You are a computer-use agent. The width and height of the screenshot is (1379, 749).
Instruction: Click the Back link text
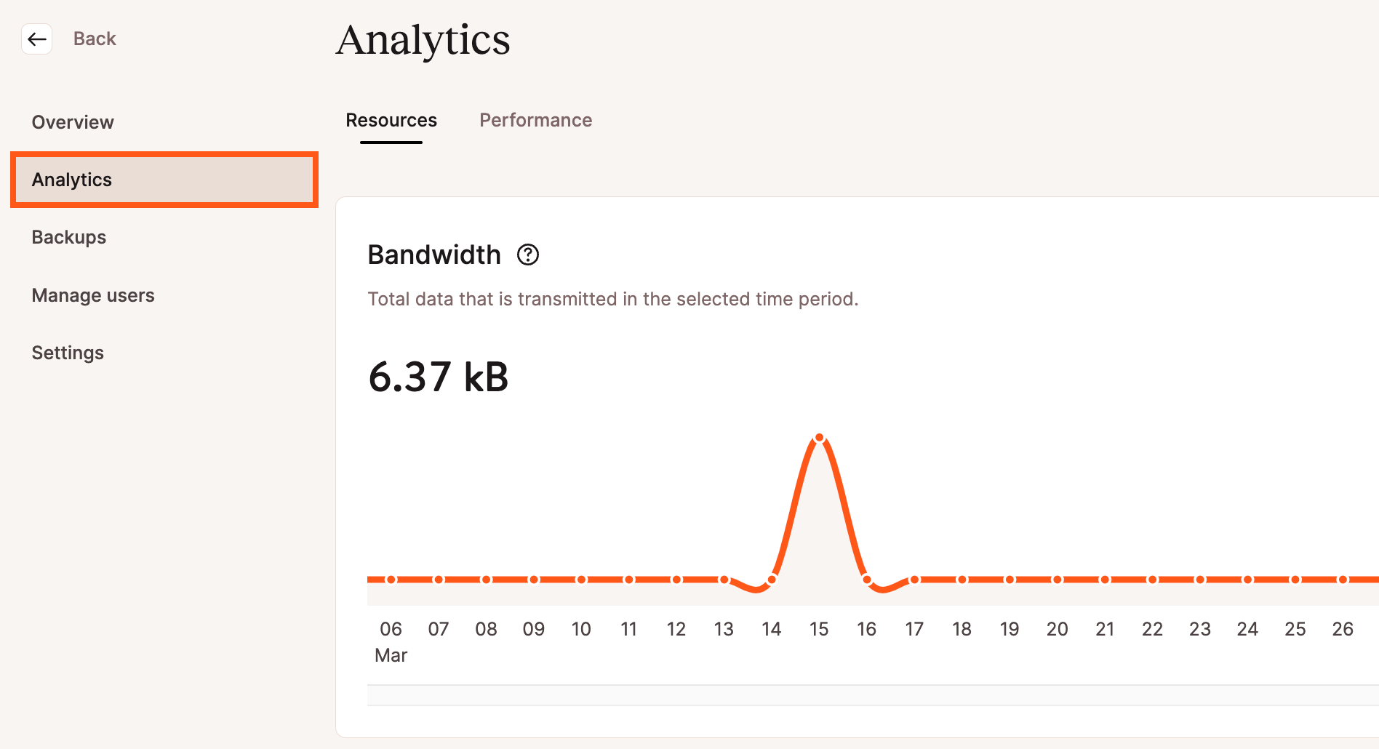[95, 39]
